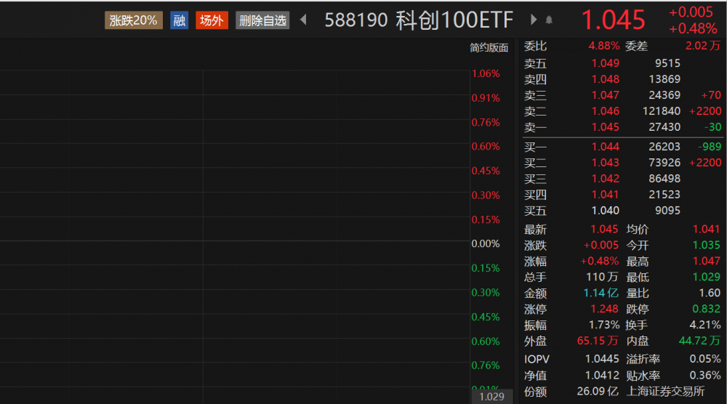Image resolution: width=727 pixels, height=404 pixels.
Task: Switch to 简约版面 layout
Action: [489, 48]
